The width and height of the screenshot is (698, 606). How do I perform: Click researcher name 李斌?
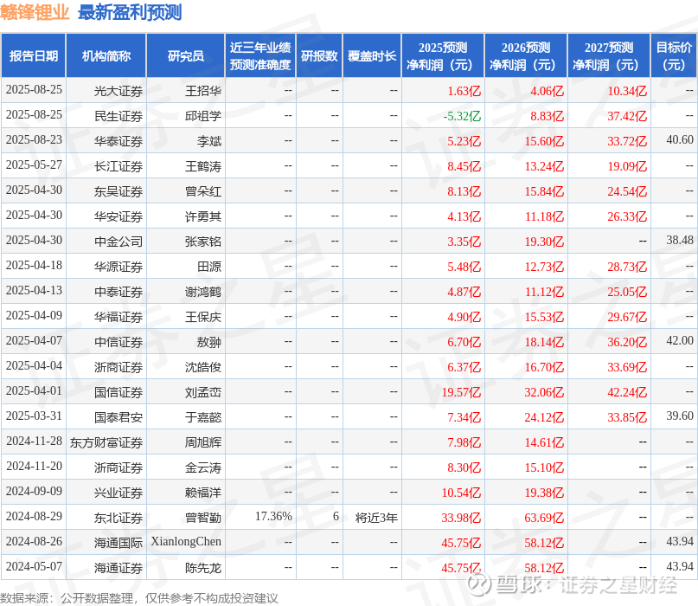click(209, 141)
